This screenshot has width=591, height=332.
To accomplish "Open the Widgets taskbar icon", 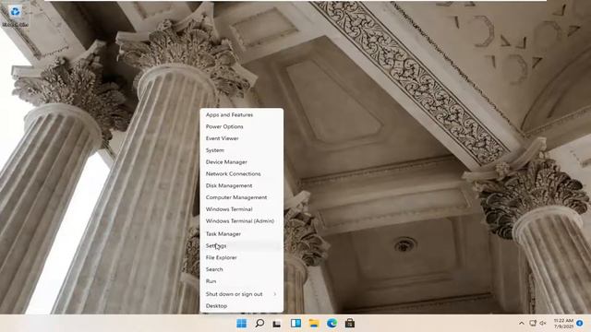I will 295,324.
